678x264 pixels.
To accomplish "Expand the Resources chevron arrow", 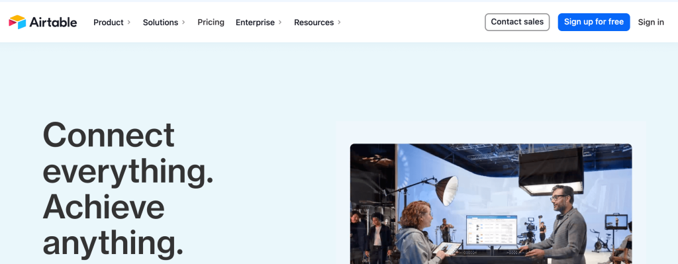I will pyautogui.click(x=339, y=22).
